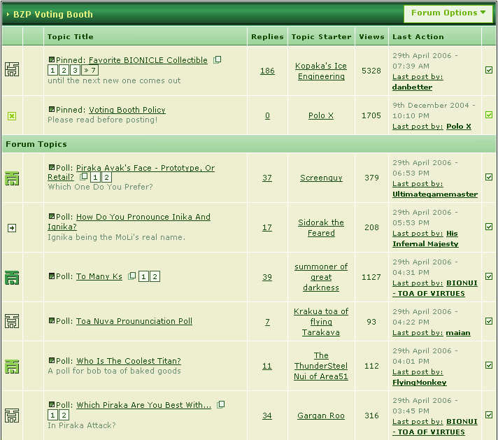Go to page 3 of Favorite BIONICLE Collectible
This screenshot has width=498, height=440.
click(75, 70)
